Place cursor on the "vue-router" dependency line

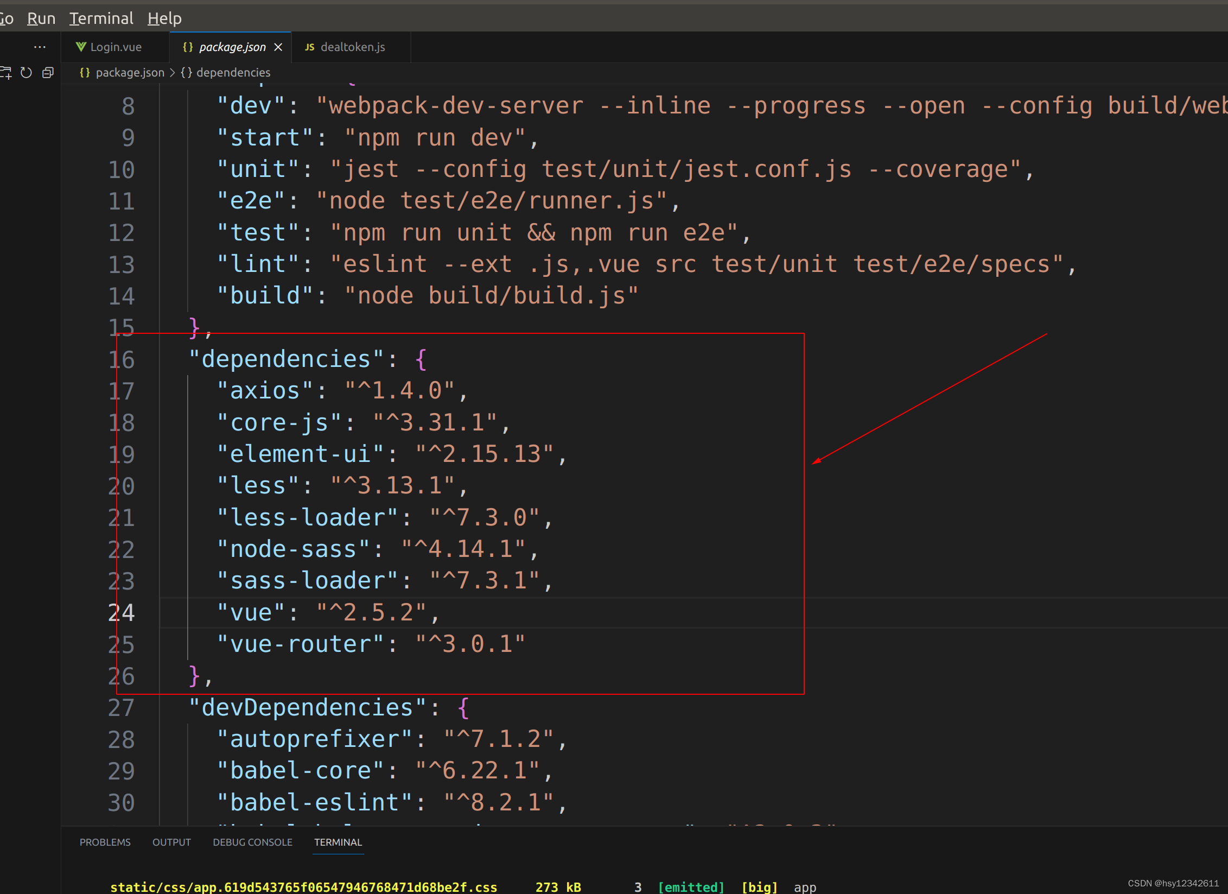(x=371, y=644)
